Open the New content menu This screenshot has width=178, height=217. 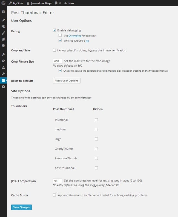(69, 3)
